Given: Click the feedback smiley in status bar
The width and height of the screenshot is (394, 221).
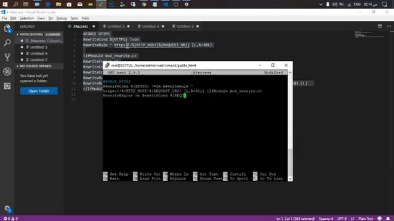Looking at the screenshot, I should click(380, 219).
